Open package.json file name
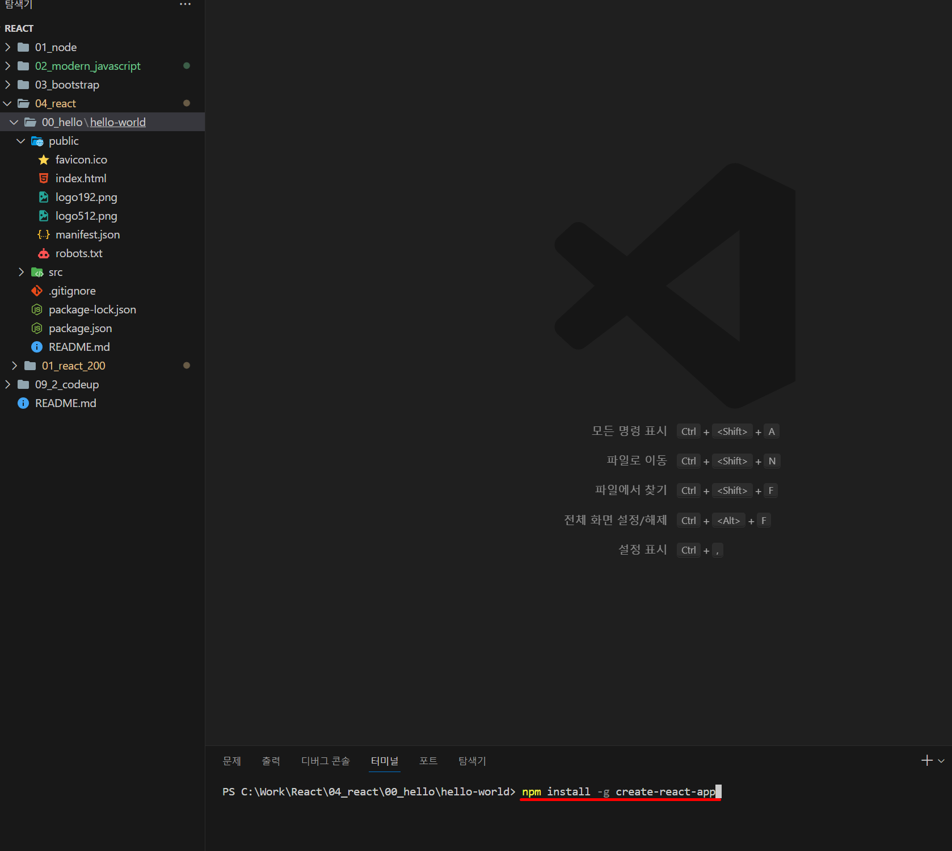 pos(80,328)
